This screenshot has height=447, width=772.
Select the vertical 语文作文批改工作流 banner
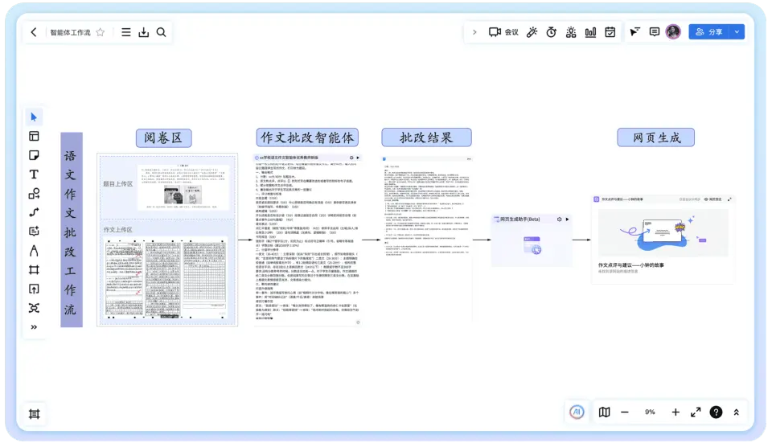pos(72,230)
